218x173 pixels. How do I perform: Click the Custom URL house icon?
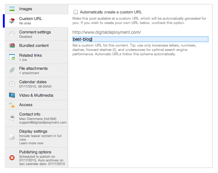click(12, 21)
